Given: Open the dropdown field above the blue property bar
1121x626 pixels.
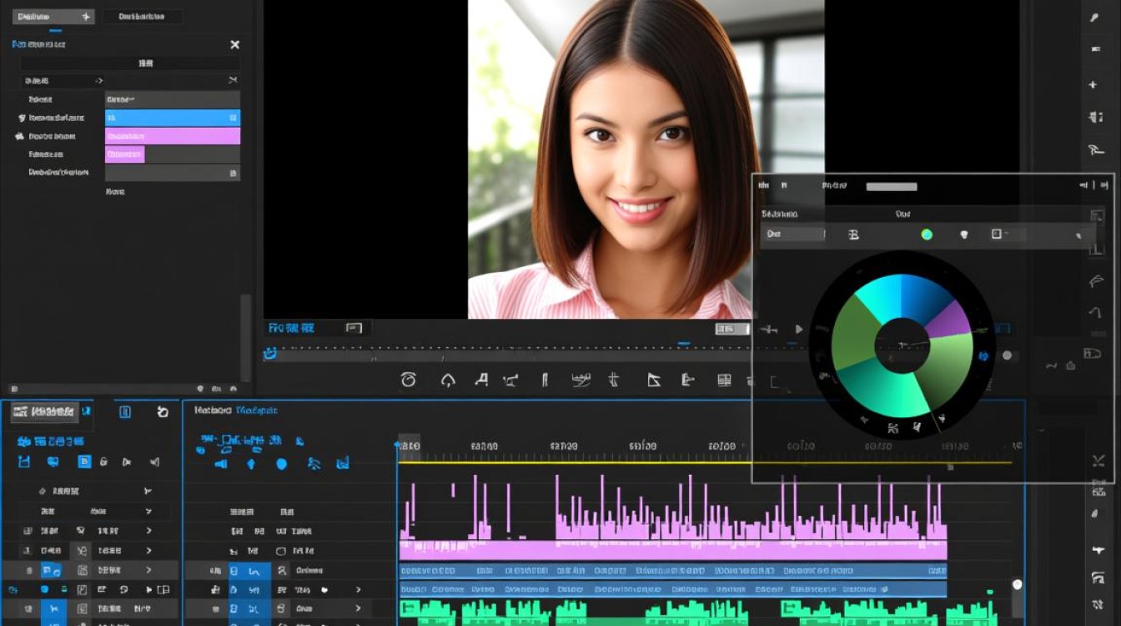Looking at the screenshot, I should (172, 98).
